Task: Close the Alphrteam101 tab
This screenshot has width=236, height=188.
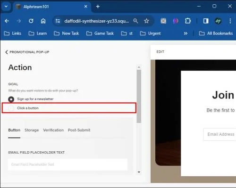Action: pos(85,7)
